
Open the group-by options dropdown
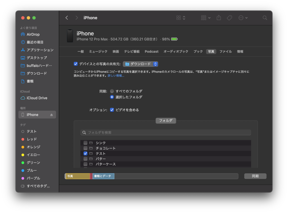point(206,18)
